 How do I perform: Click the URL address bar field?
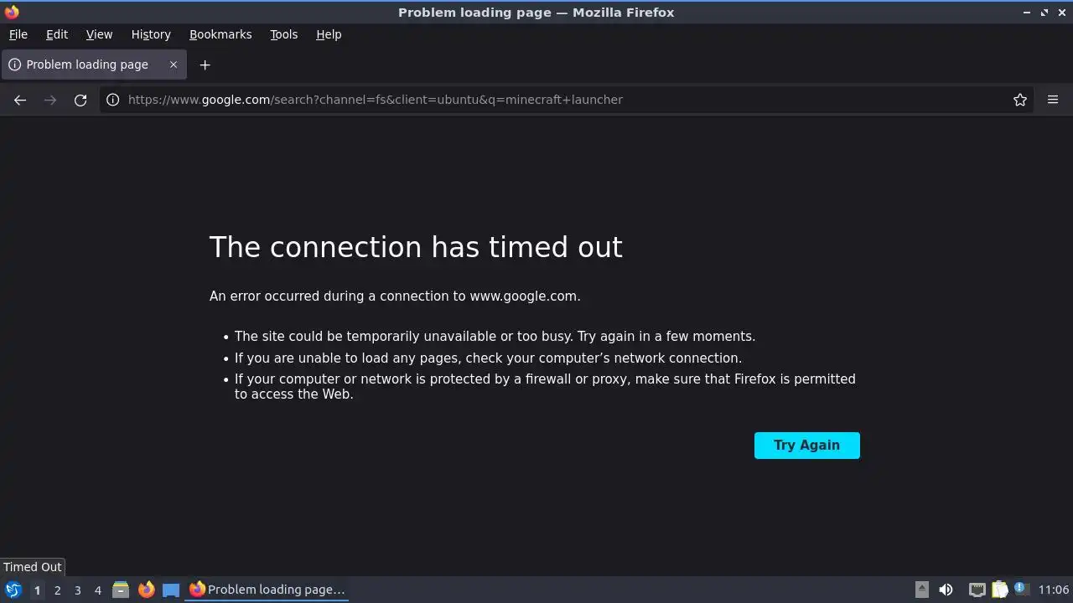567,100
